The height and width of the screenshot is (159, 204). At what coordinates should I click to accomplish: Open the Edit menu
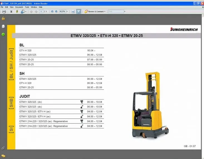pyautogui.click(x=6, y=7)
